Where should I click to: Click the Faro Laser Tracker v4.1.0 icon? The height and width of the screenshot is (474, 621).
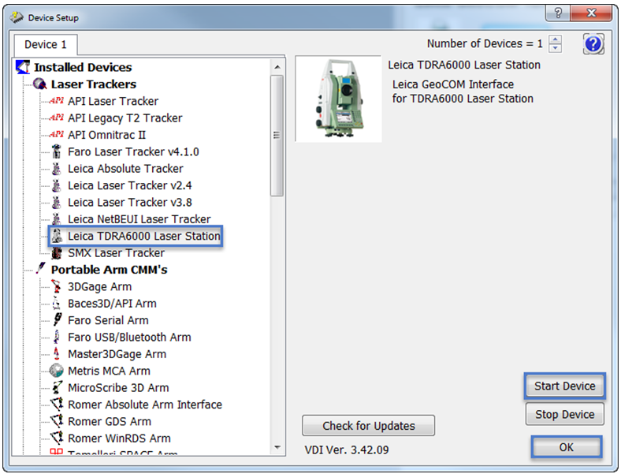[x=57, y=151]
